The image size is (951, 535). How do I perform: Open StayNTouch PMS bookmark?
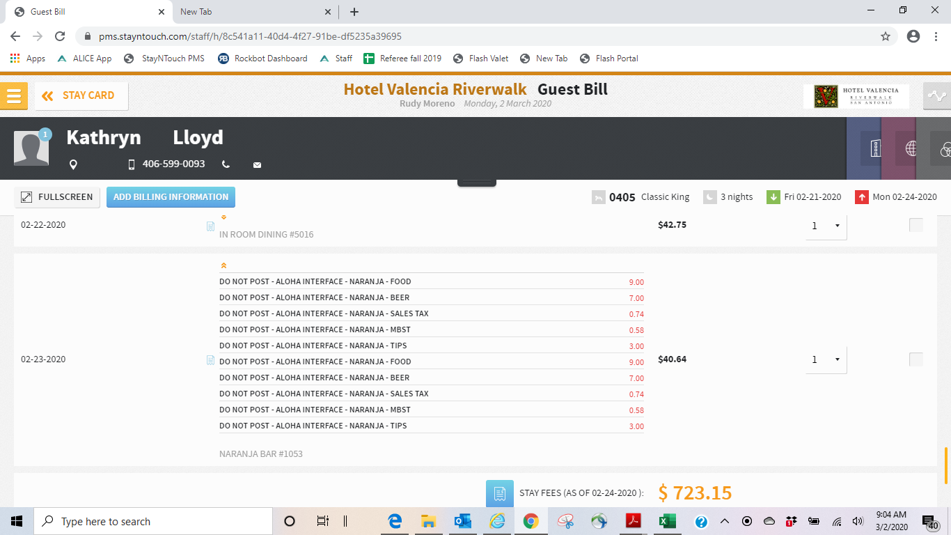pos(164,59)
